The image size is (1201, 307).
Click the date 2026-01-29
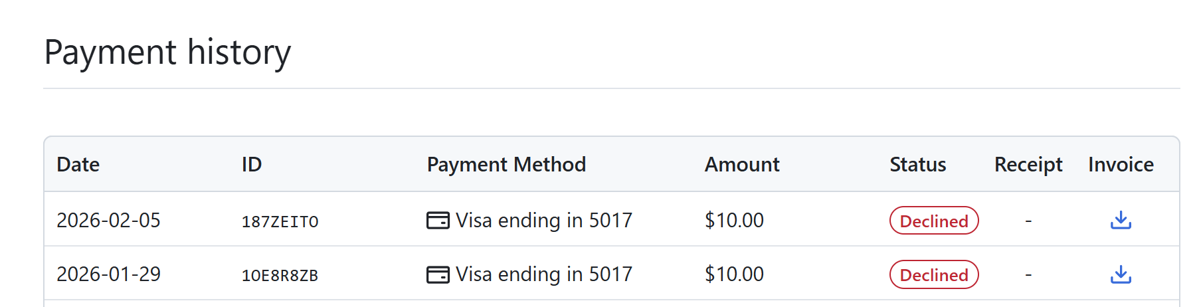tap(108, 274)
